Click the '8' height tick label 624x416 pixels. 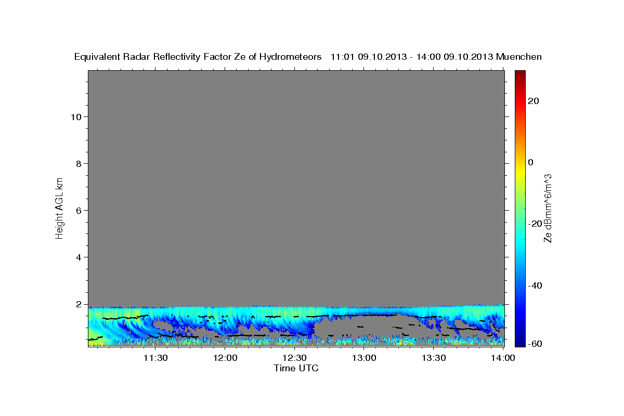click(79, 164)
